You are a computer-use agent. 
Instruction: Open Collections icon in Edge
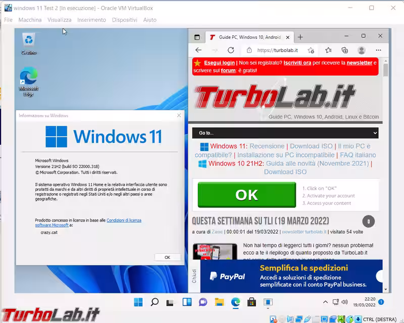(x=345, y=50)
